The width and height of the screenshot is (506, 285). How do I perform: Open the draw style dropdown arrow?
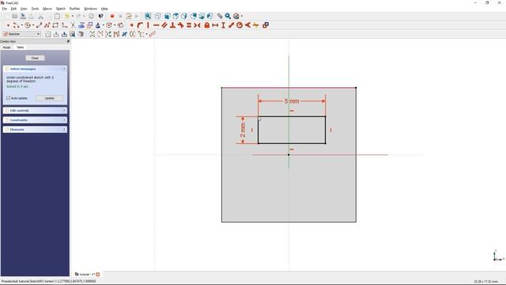[242, 16]
